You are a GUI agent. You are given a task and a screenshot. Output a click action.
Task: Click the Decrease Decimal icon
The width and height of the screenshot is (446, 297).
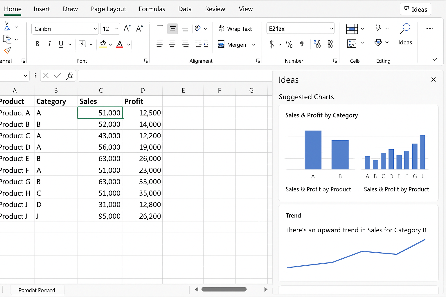coord(330,44)
